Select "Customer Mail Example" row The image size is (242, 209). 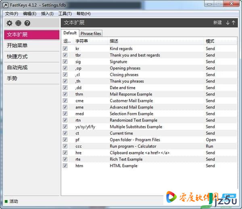149,101
